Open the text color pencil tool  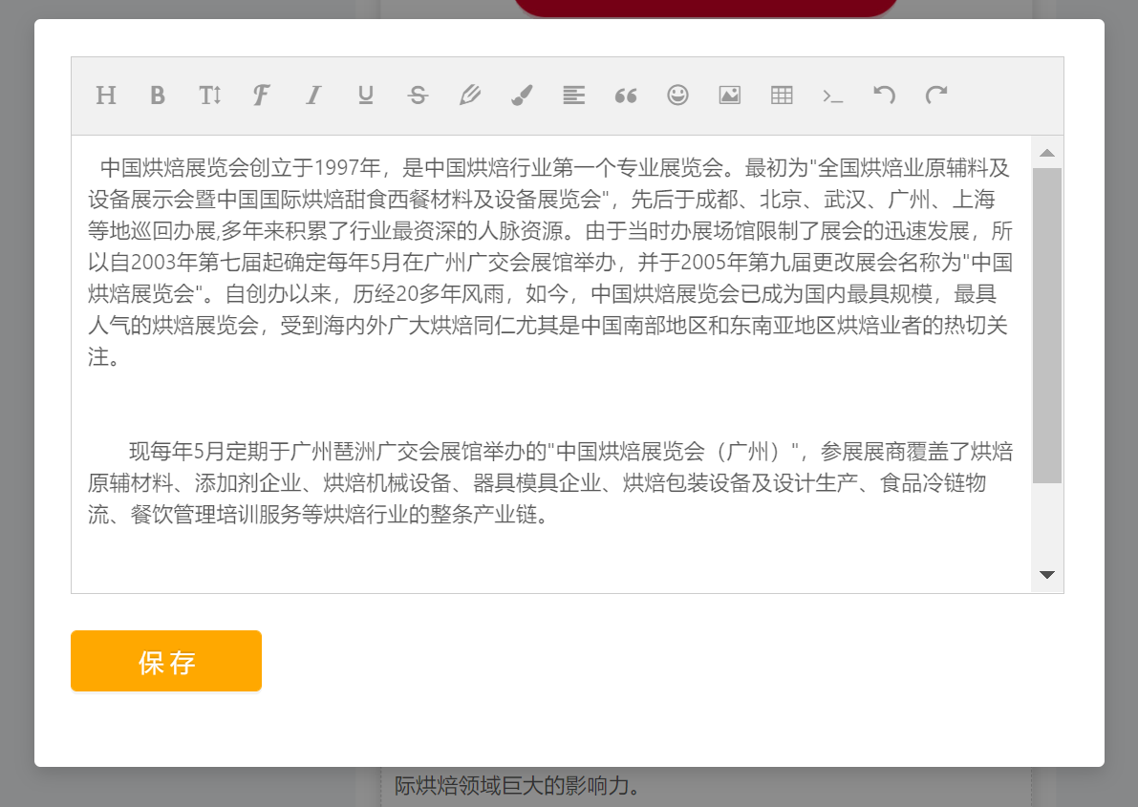(x=469, y=96)
